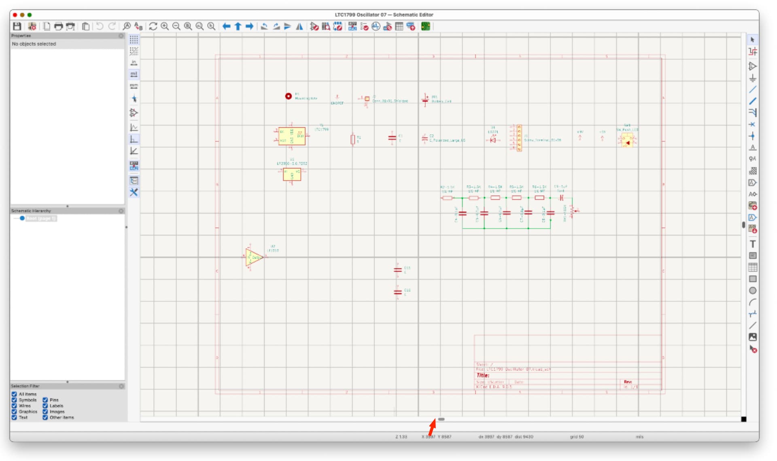Disable the Pins selection filter
The height and width of the screenshot is (461, 777).
[45, 400]
